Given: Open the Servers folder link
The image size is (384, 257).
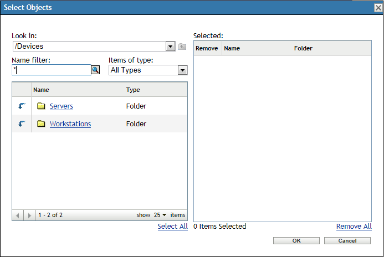Looking at the screenshot, I should [61, 106].
